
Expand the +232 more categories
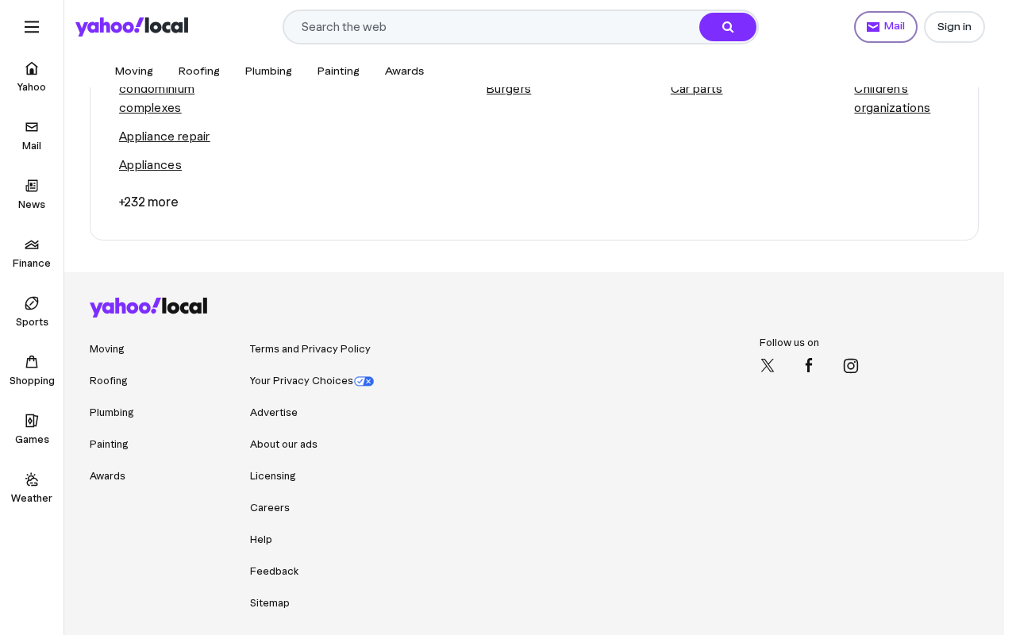(148, 202)
